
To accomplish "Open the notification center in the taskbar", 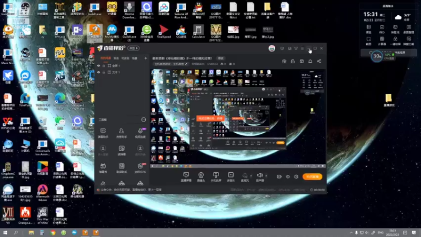I will click(x=414, y=233).
